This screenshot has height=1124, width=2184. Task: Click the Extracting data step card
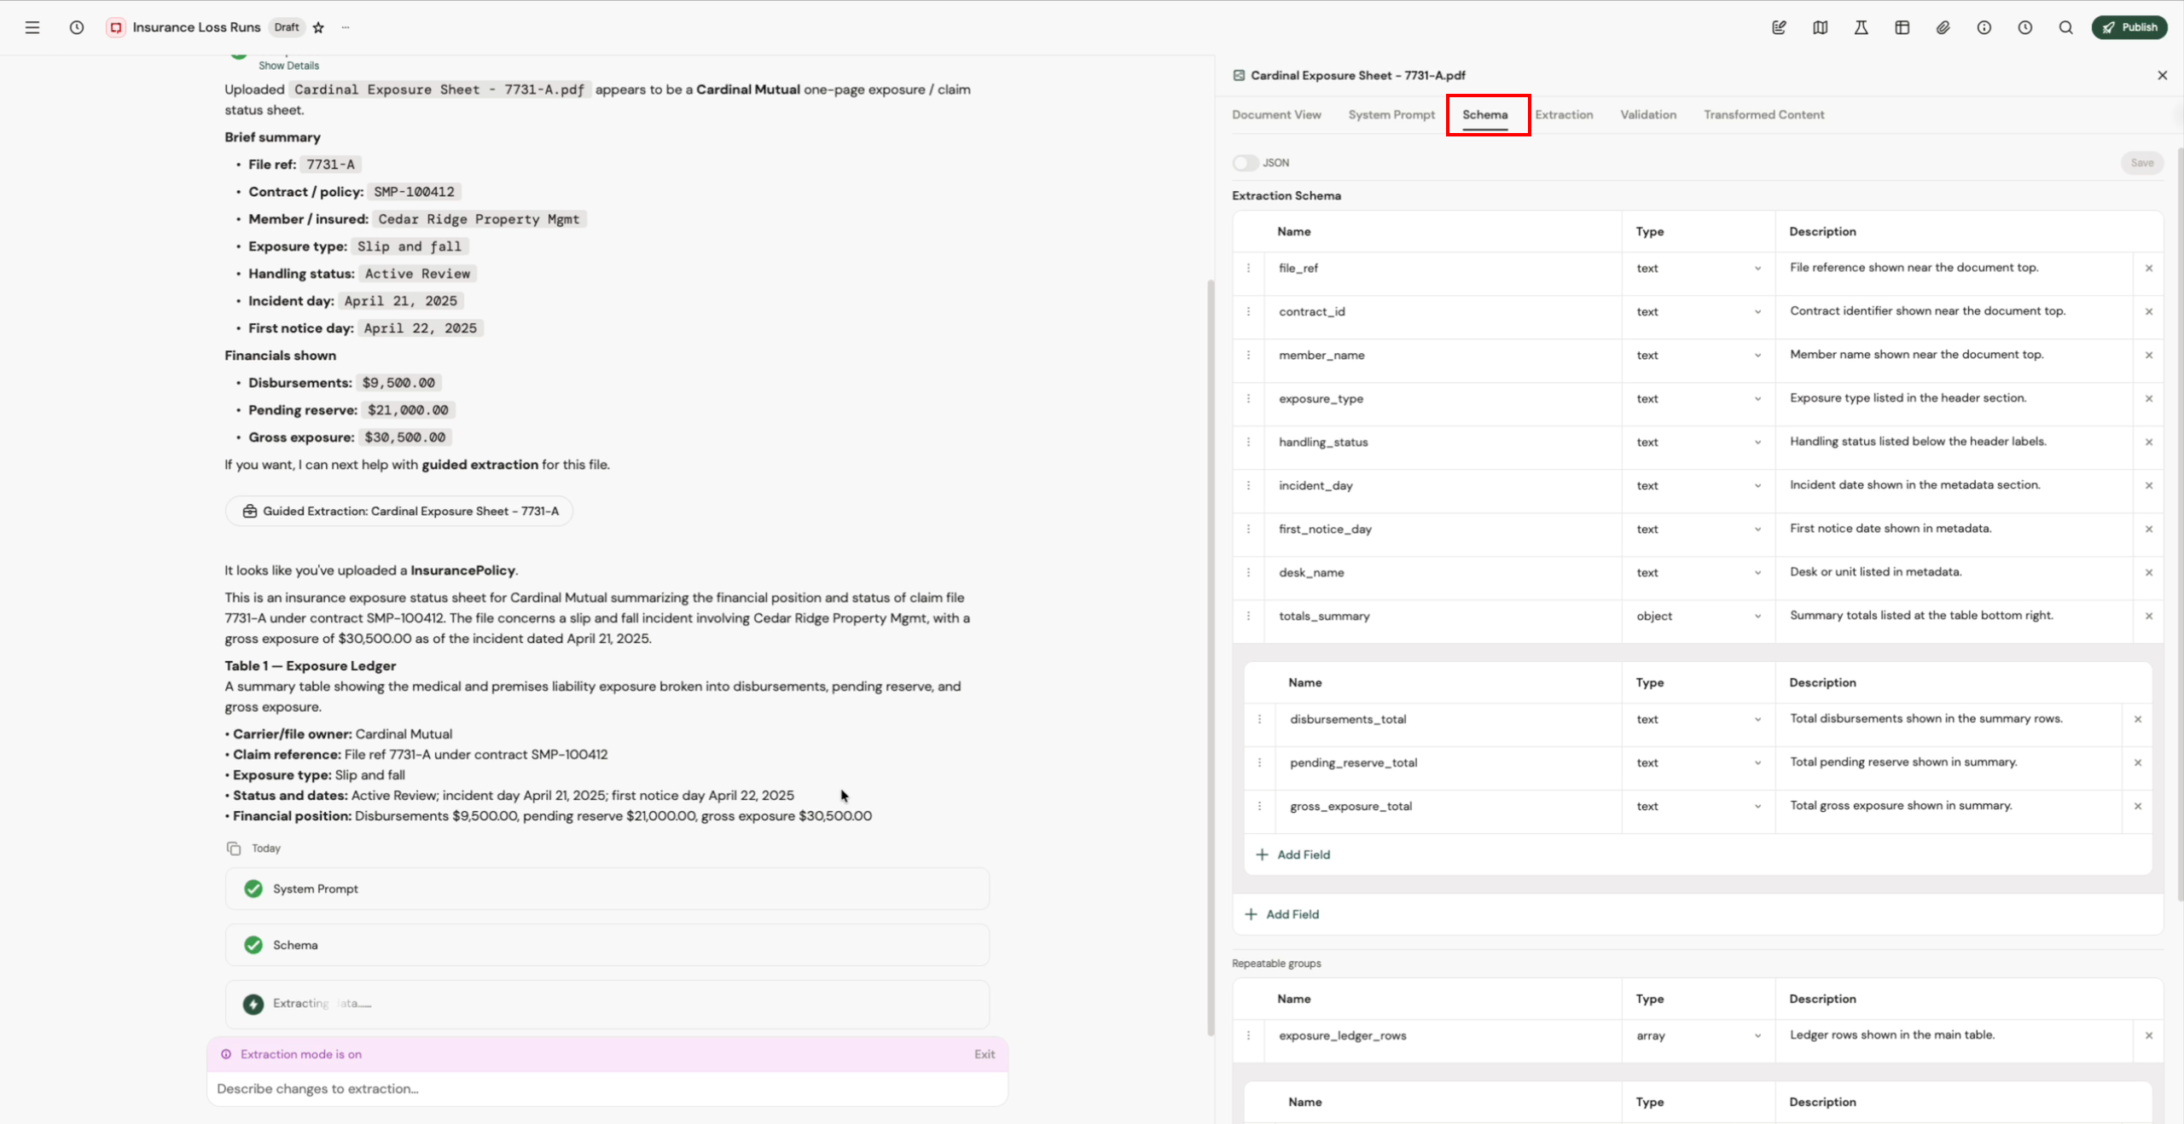click(x=607, y=1003)
